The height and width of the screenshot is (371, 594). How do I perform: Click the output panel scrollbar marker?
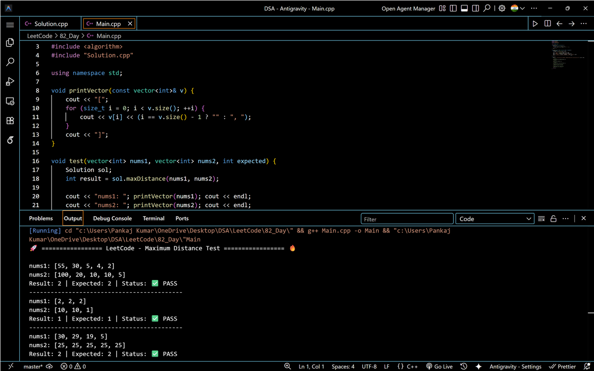tap(591, 313)
